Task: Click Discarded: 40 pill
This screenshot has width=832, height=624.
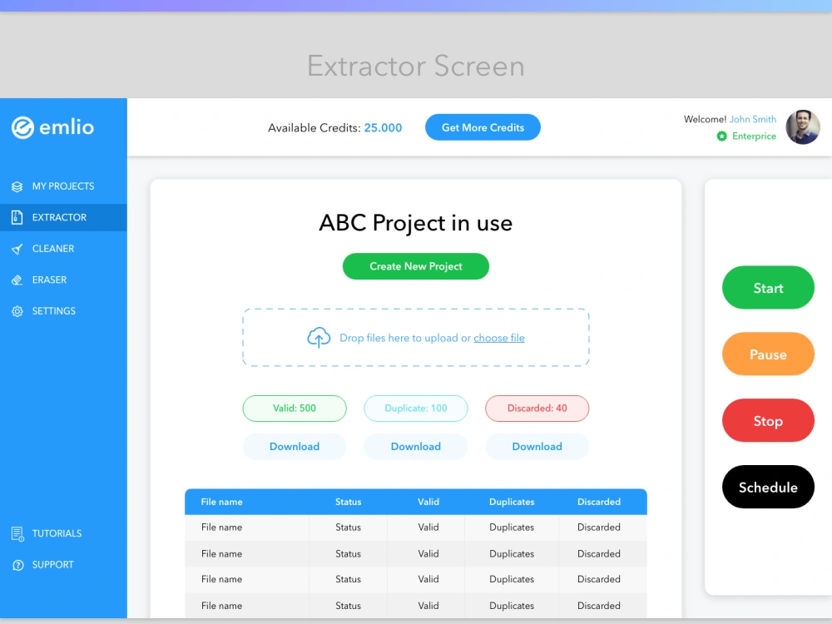Action: coord(537,409)
